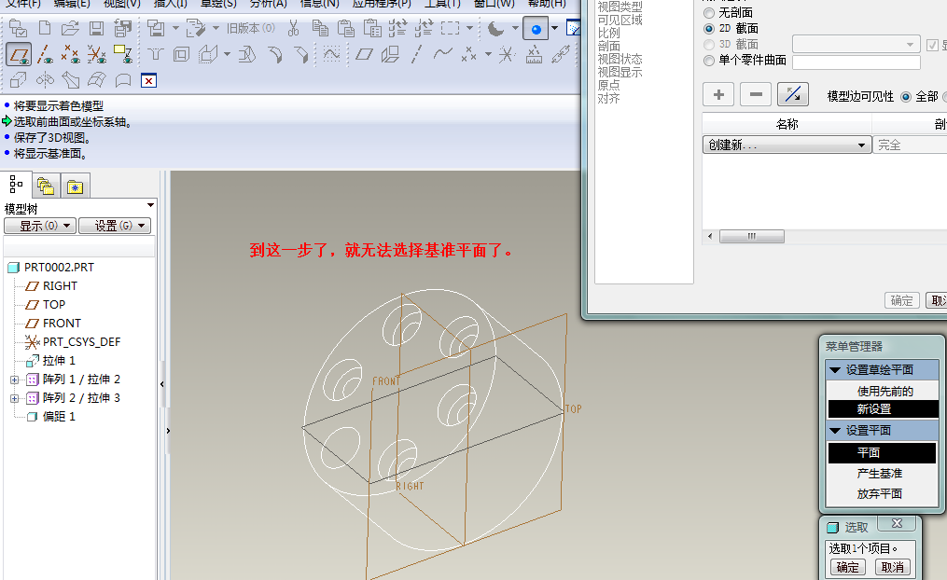Click the plus add section button
Viewport: 947px width, 580px height.
pyautogui.click(x=718, y=94)
